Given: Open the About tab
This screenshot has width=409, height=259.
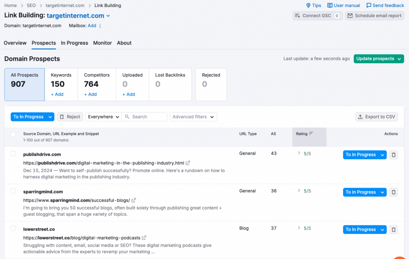Looking at the screenshot, I should pyautogui.click(x=124, y=43).
